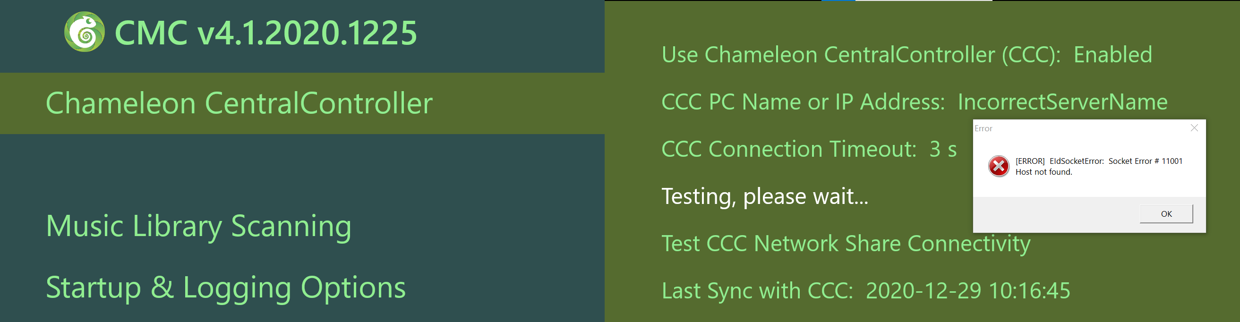Close the Error dialog with the X
This screenshot has width=1240, height=322.
[1194, 128]
